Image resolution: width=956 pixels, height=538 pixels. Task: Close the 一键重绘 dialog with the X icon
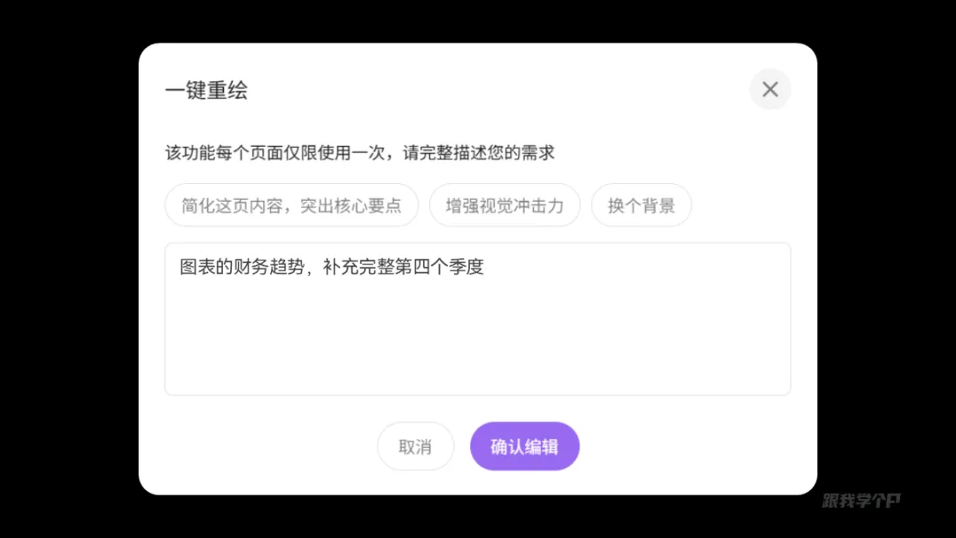tap(770, 89)
